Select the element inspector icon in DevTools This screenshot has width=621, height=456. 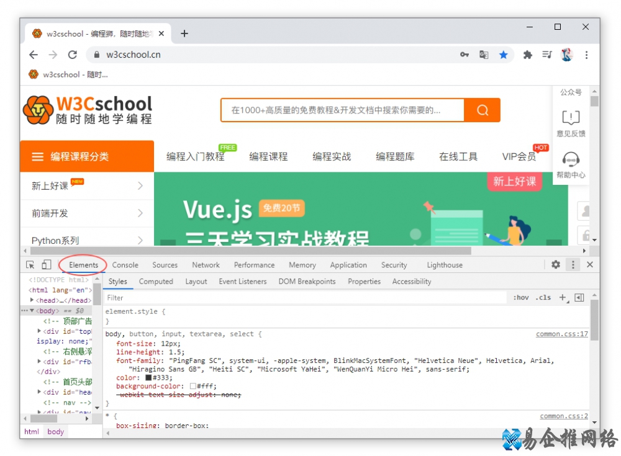(29, 264)
